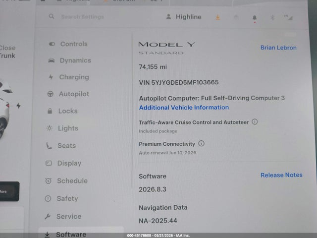Viewport: 317px width, 238px height.
Task: Tap the LTE signal strength icon
Action: [288, 18]
